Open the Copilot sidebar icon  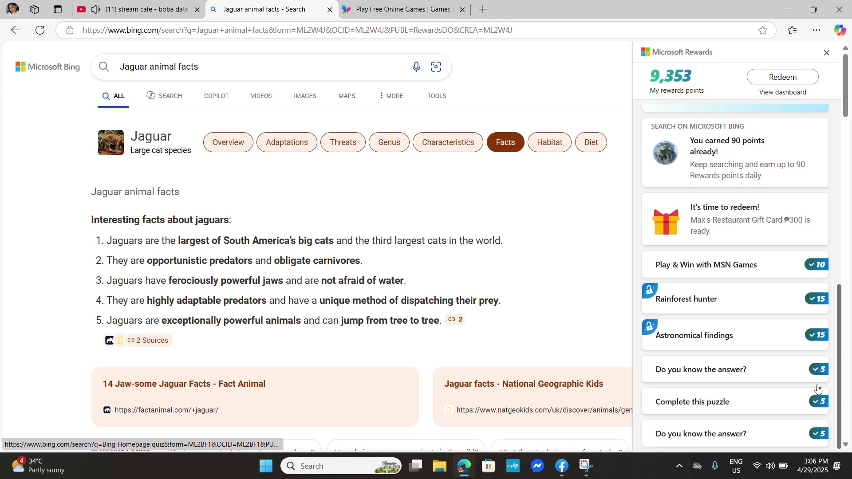pos(840,30)
